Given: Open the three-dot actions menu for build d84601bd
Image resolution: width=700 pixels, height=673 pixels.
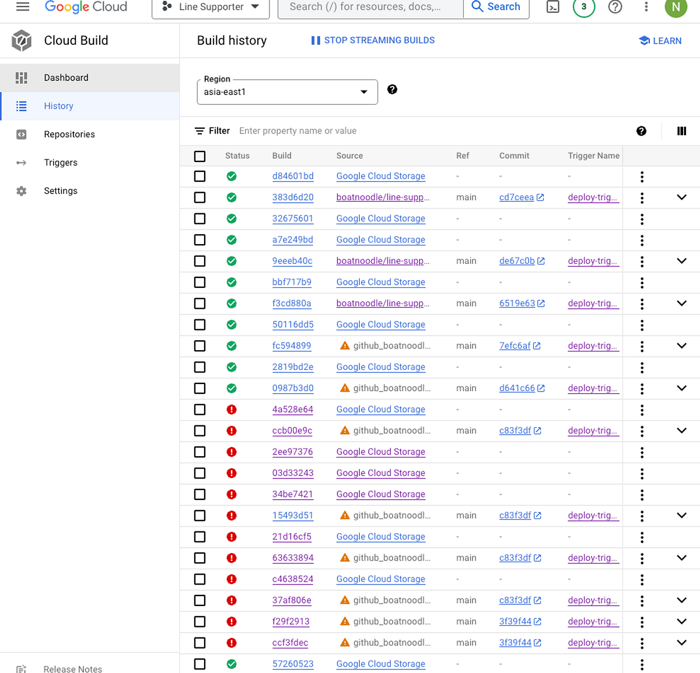Looking at the screenshot, I should tap(642, 176).
